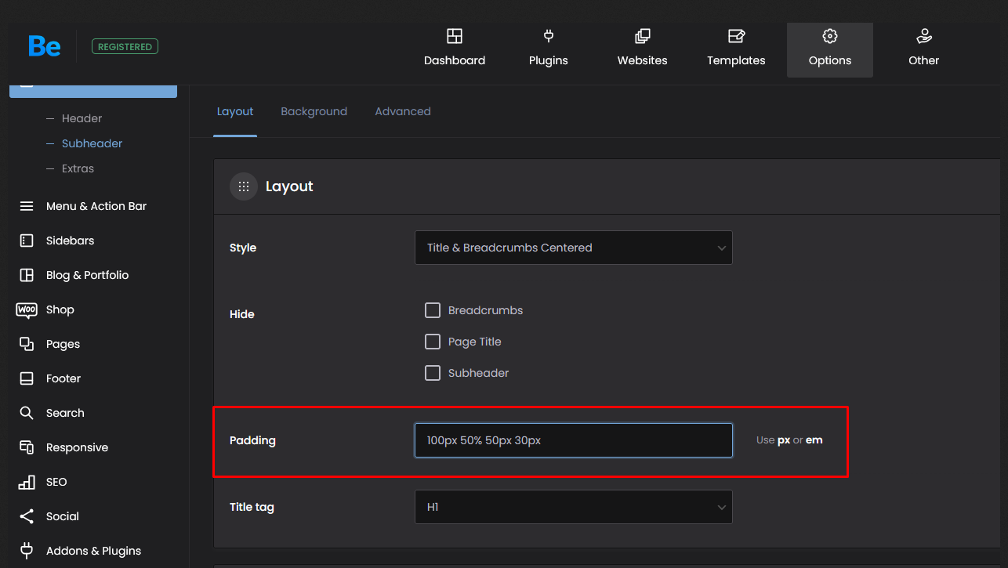Open the Style dropdown
This screenshot has width=1008, height=568.
[x=574, y=248]
